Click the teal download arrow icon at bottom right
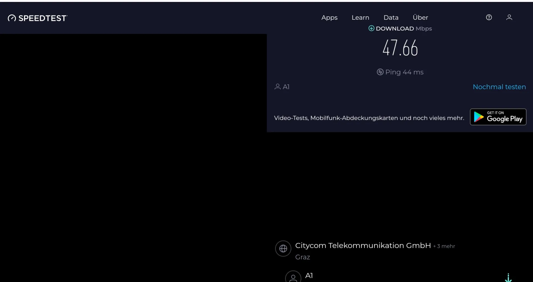The width and height of the screenshot is (533, 282). (x=508, y=278)
